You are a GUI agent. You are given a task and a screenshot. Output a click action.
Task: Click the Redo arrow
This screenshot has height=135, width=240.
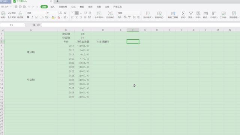[x=33, y=7]
